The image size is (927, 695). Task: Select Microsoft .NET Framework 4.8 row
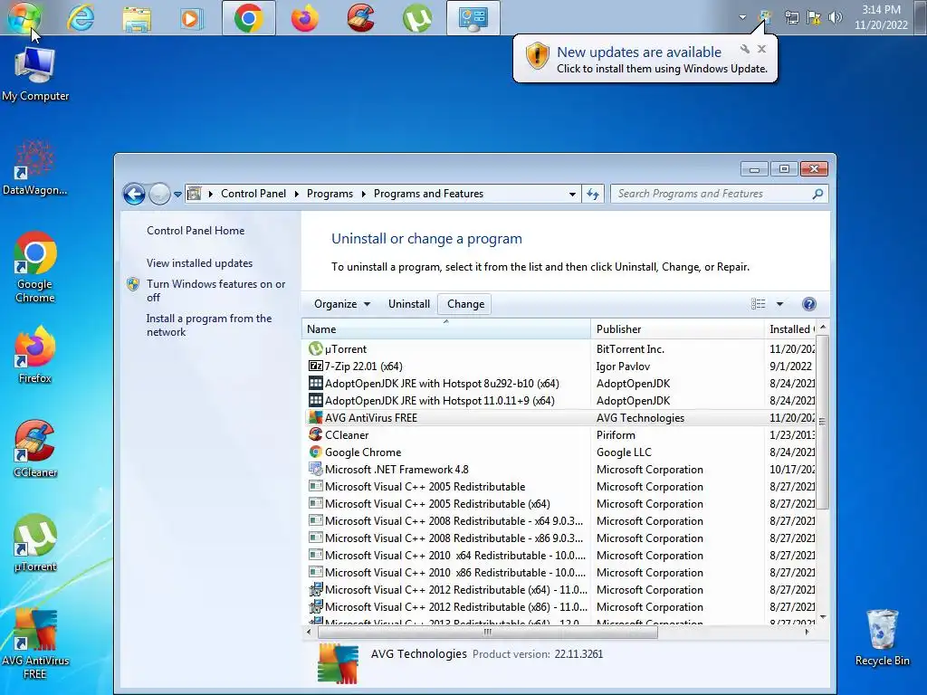(559, 470)
